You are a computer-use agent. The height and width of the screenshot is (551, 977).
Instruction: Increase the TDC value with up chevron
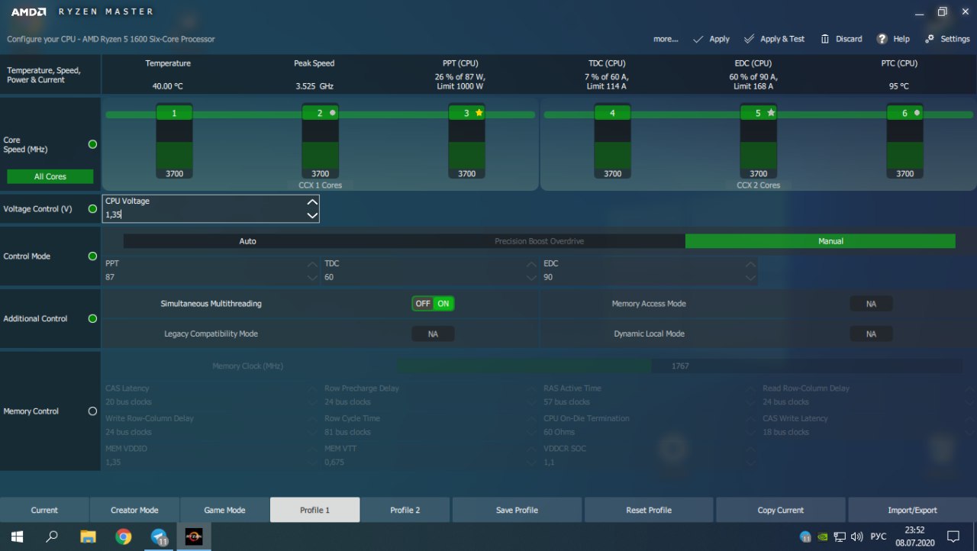click(x=531, y=264)
